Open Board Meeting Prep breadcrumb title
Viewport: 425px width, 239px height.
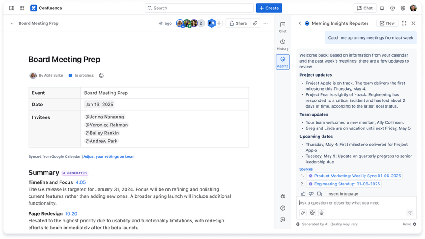(x=38, y=23)
